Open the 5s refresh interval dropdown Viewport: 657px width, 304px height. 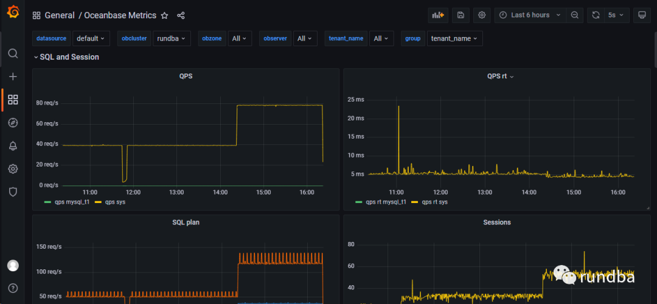[616, 15]
